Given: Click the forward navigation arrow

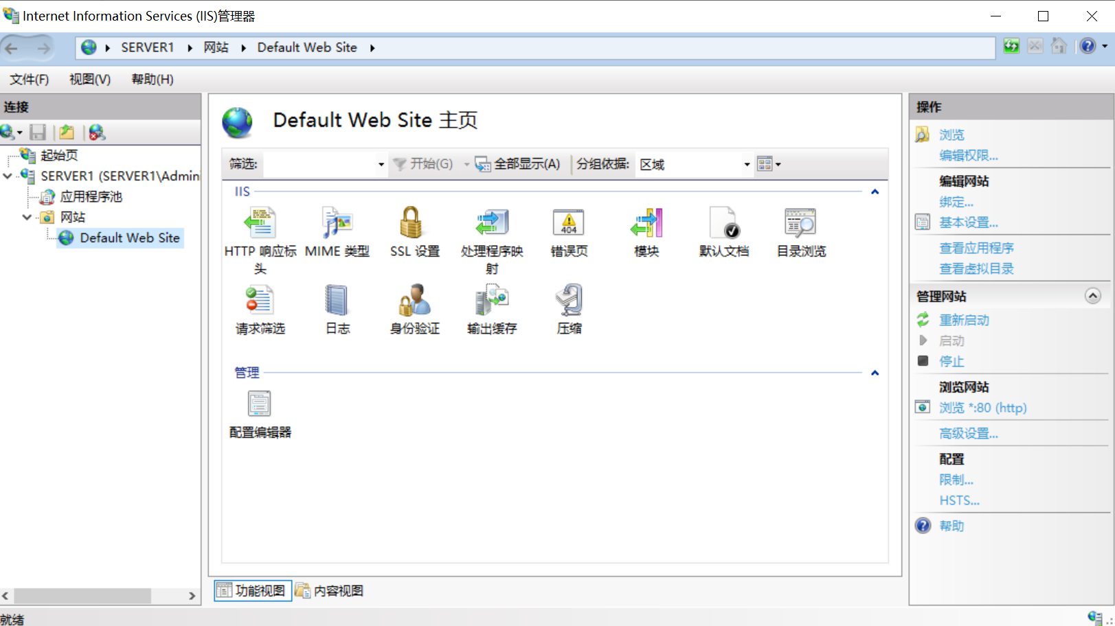Looking at the screenshot, I should (43, 48).
